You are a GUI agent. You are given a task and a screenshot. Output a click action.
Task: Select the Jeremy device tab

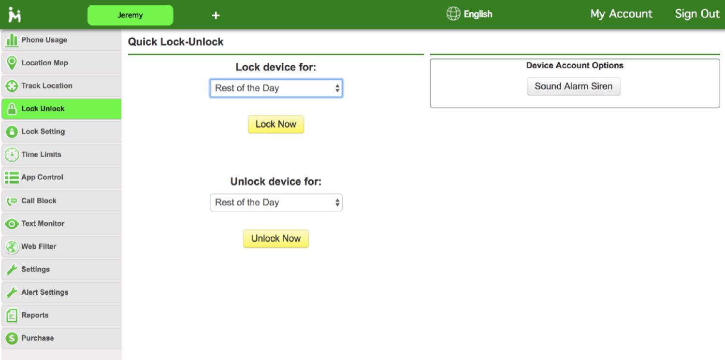[x=130, y=15]
